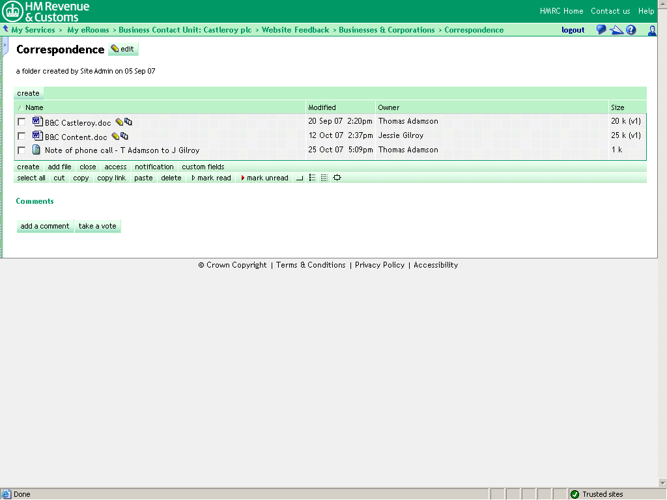Click the up arrow icon before My Services
Screen dimensions: 667x500
[6, 29]
